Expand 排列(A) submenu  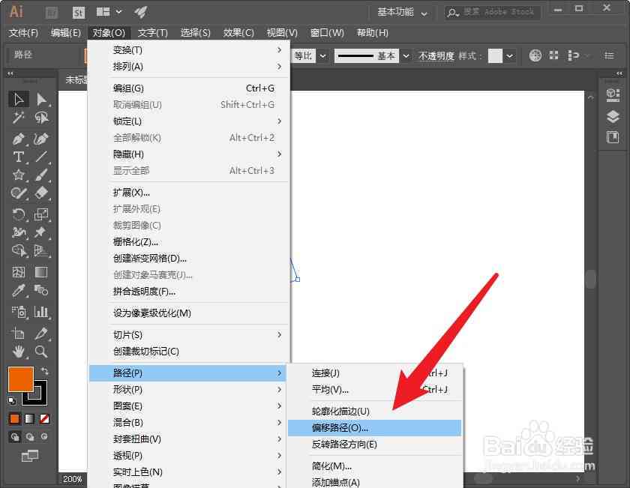click(189, 67)
